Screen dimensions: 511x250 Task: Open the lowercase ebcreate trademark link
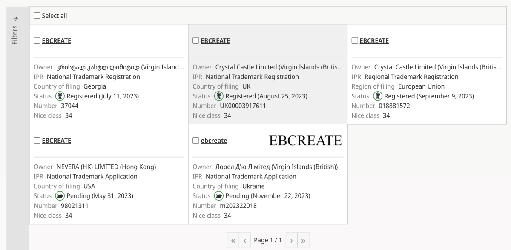pos(214,141)
